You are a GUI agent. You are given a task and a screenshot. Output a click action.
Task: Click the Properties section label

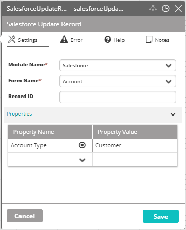click(19, 114)
